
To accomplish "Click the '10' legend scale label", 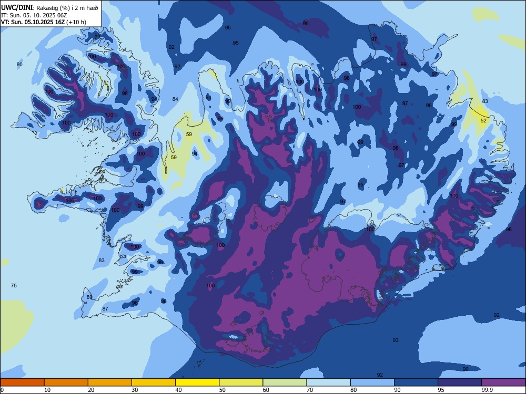I will [x=47, y=390].
